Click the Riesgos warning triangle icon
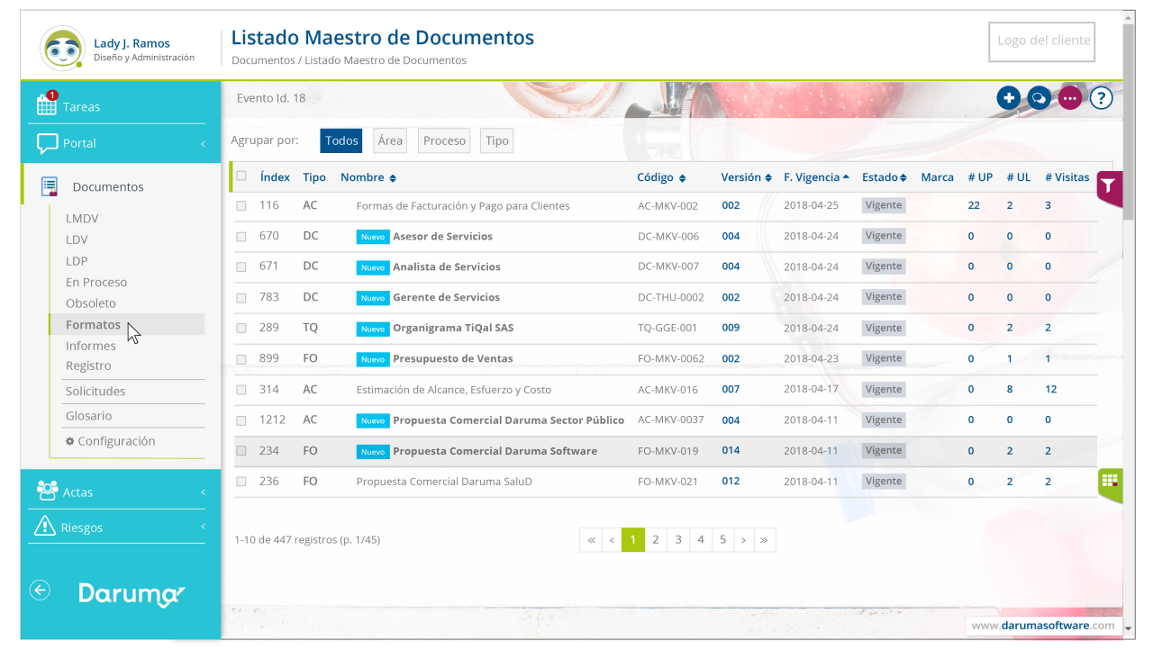Image resolution: width=1153 pixels, height=650 pixels. pos(45,526)
